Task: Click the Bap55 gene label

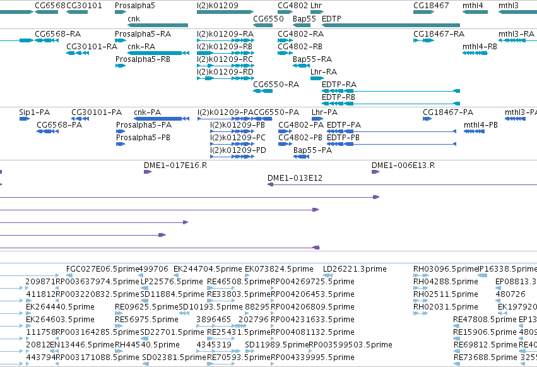Action: (304, 18)
